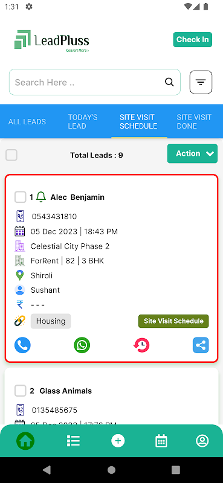223x483 pixels.
Task: Tap the phone call icon for Alec Benjamin
Action: pyautogui.click(x=22, y=345)
